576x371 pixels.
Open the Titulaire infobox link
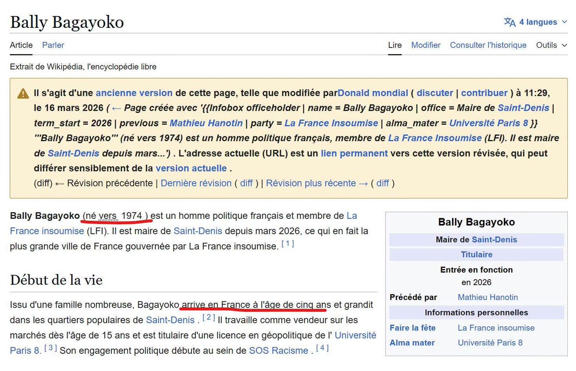point(477,254)
